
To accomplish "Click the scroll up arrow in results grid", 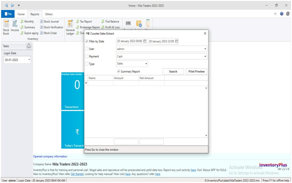I will (206, 88).
